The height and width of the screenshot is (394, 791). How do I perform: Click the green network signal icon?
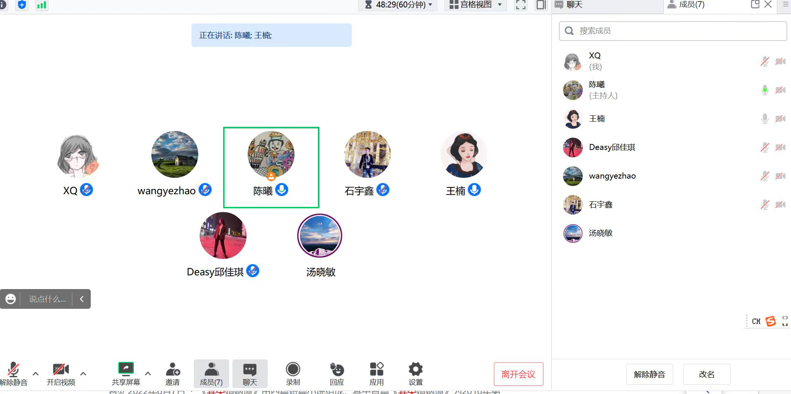click(42, 5)
